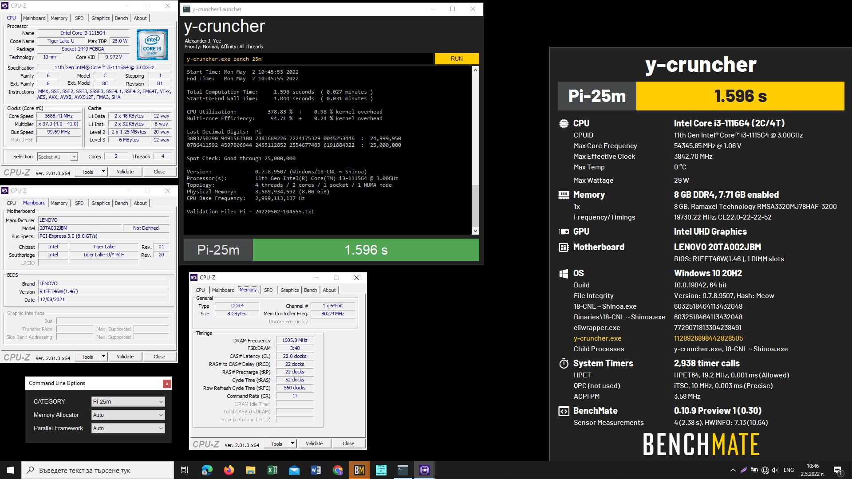Open SPD tab in Memory CPU-Z window

click(x=268, y=290)
